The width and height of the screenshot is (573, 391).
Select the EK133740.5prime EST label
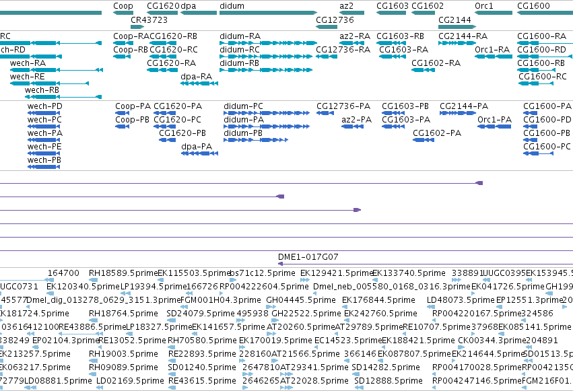[409, 273]
